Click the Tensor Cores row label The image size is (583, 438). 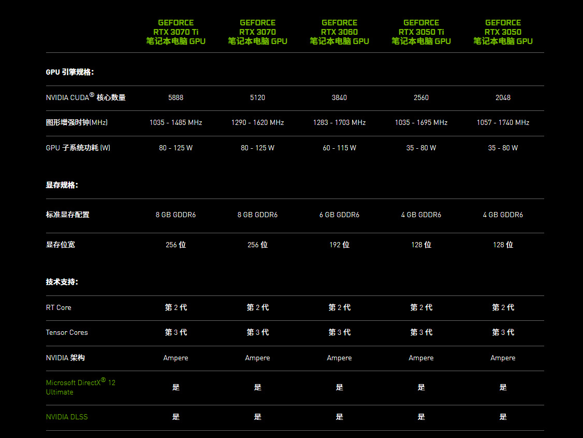(x=67, y=332)
